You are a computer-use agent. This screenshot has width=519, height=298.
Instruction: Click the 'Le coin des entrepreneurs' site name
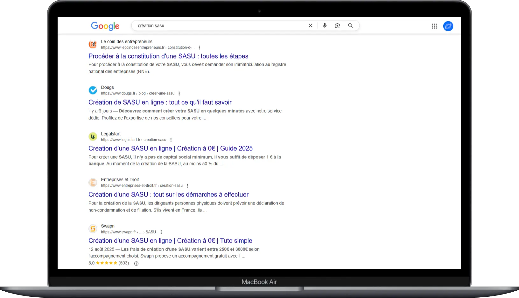point(127,42)
